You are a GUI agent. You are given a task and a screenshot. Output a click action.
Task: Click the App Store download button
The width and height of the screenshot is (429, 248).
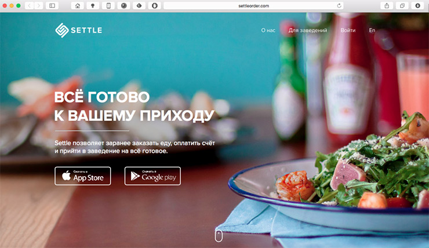pos(83,176)
